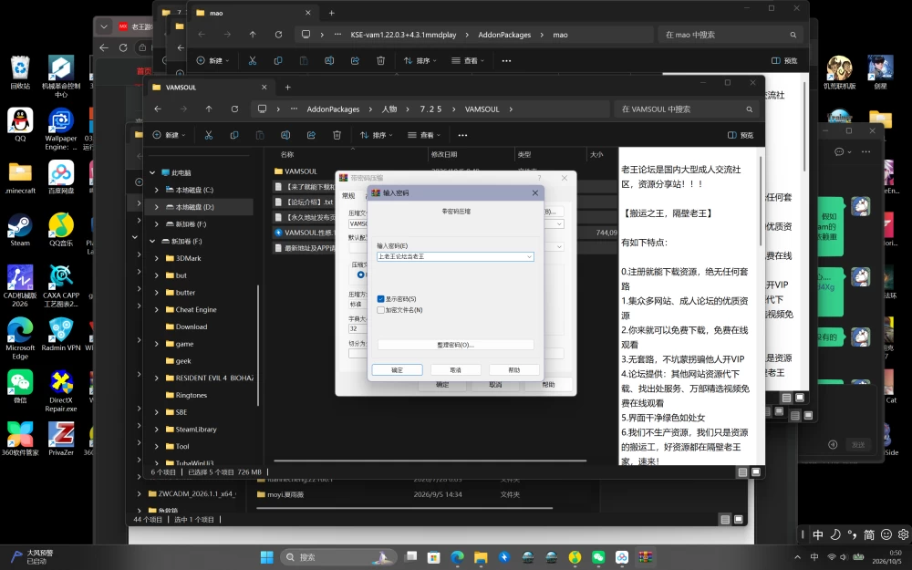The height and width of the screenshot is (570, 912).
Task: Switch to the VAMSOUL explorer tab
Action: 210,88
